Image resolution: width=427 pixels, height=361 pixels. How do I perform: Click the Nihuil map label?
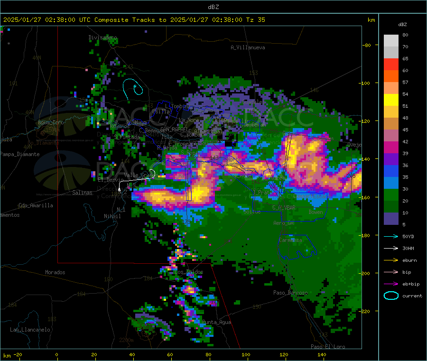point(112,216)
